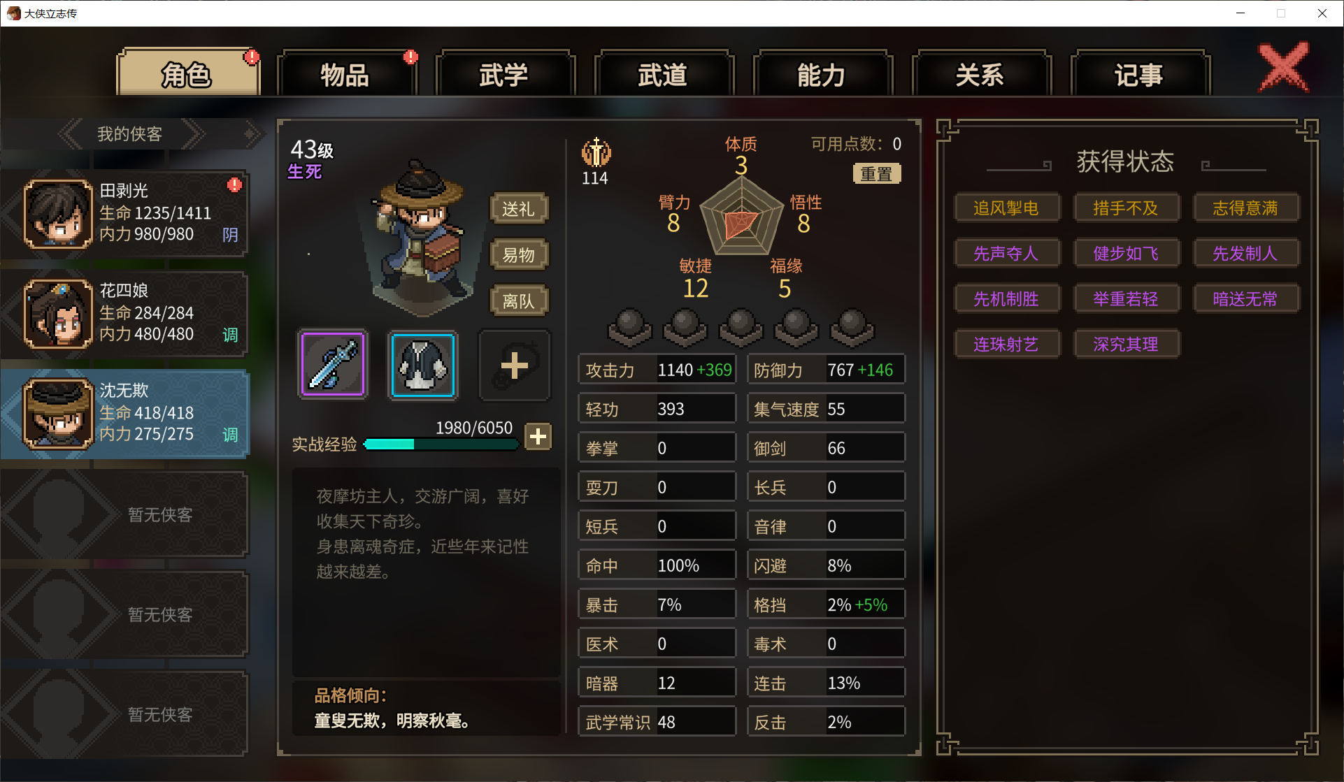
Task: Toggle the 调 stance marker on 沈无欺
Action: [x=230, y=435]
